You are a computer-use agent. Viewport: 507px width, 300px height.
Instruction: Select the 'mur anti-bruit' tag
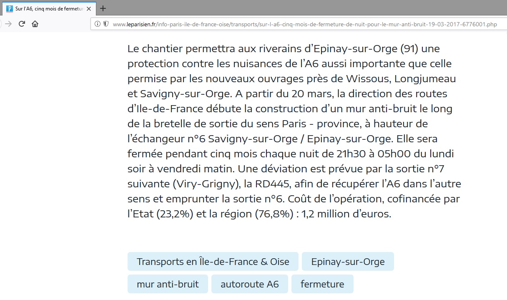(168, 284)
